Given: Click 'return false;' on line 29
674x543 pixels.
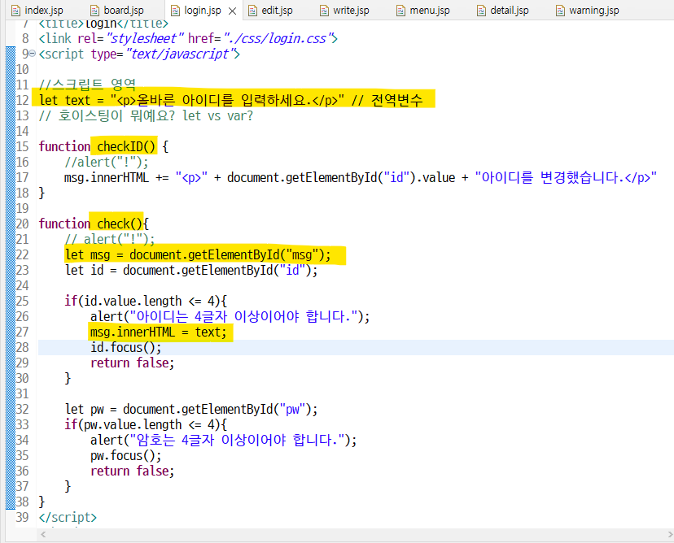Looking at the screenshot, I should tap(133, 363).
